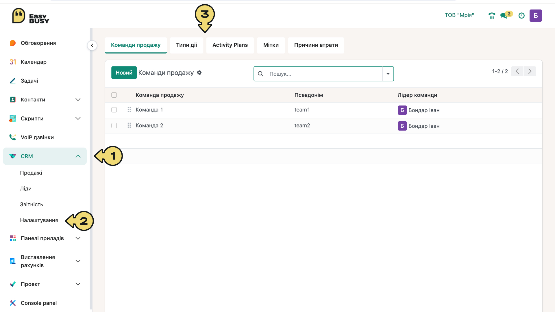
Task: Click the Проект checkmark icon
Action: click(x=13, y=284)
